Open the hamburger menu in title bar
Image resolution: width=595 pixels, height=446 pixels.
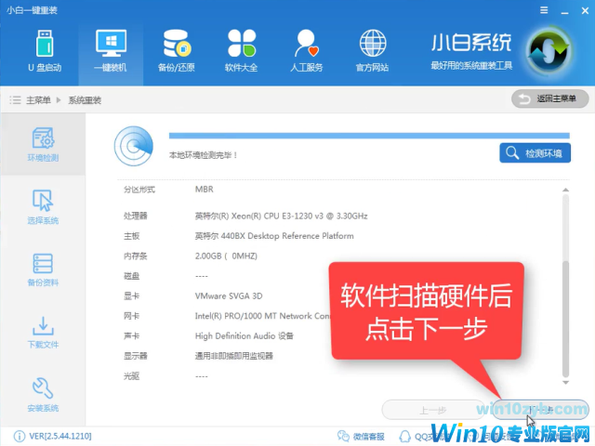point(544,10)
